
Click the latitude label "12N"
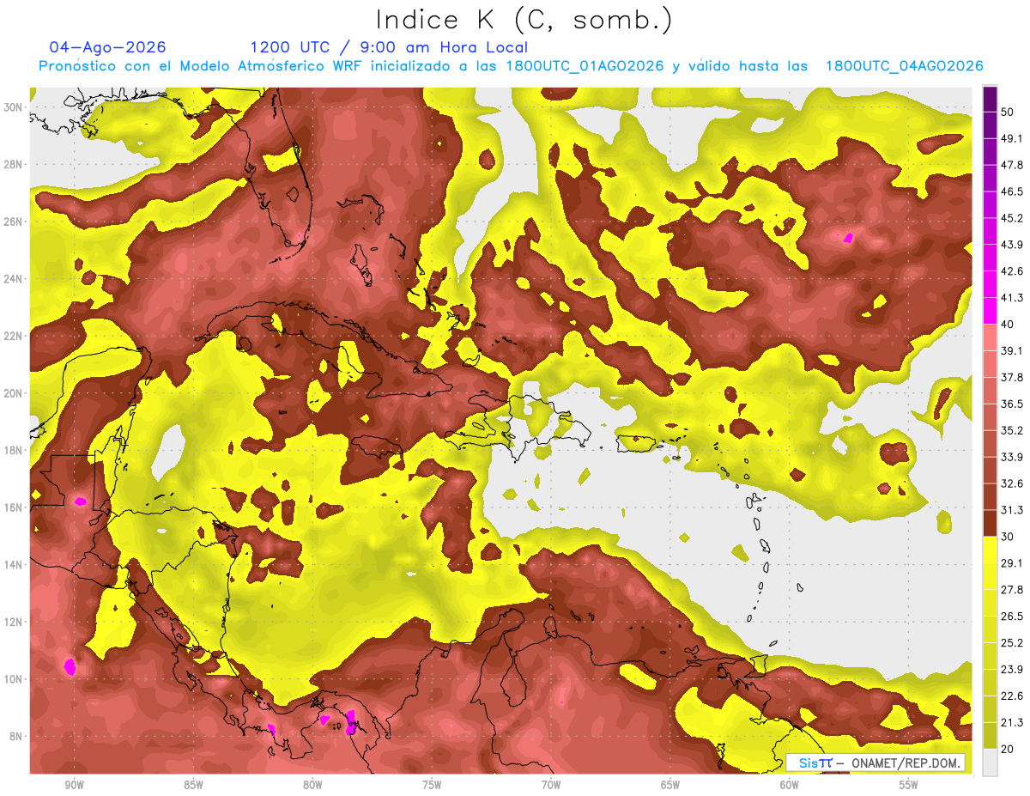[x=13, y=622]
